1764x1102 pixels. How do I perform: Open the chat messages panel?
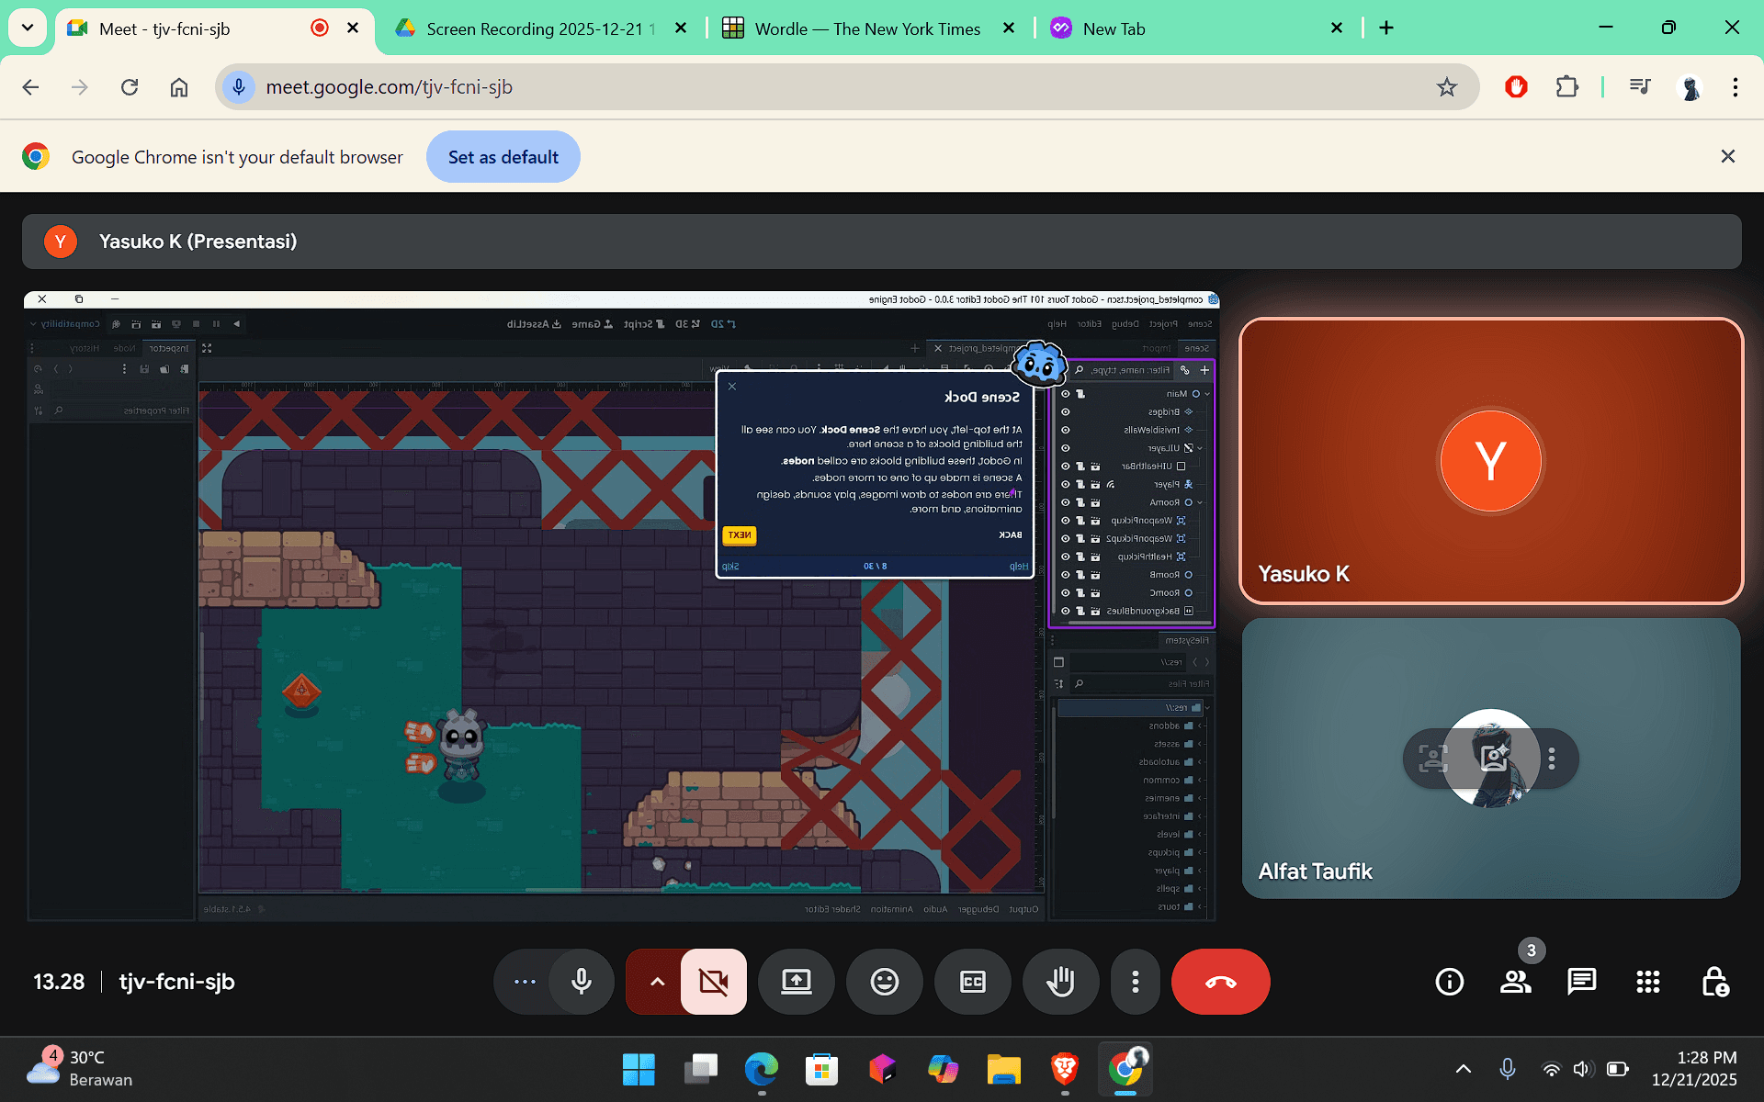[1581, 982]
